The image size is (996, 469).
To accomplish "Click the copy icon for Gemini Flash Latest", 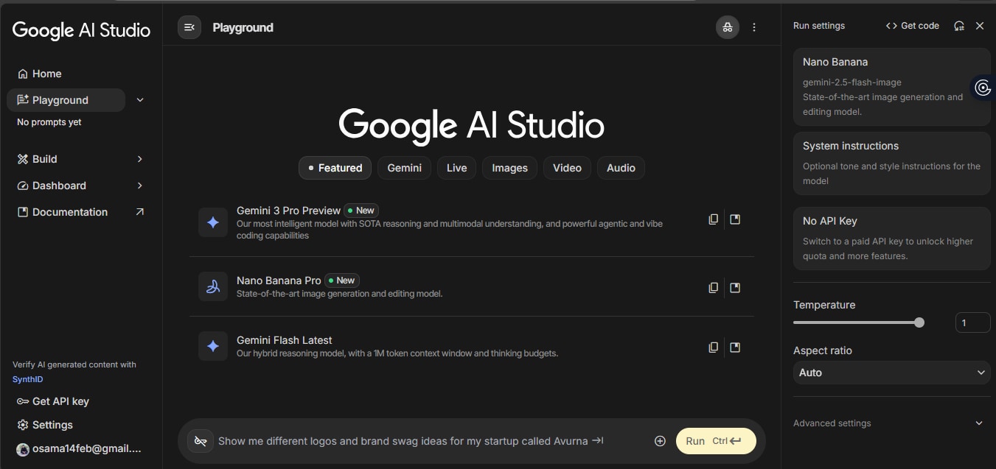I will coord(713,348).
